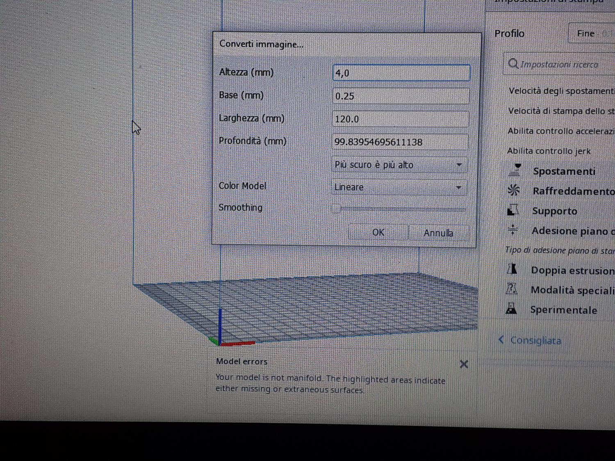Open the 'Più scuro è più alto' dropdown
This screenshot has height=461, width=615.
pos(399,165)
